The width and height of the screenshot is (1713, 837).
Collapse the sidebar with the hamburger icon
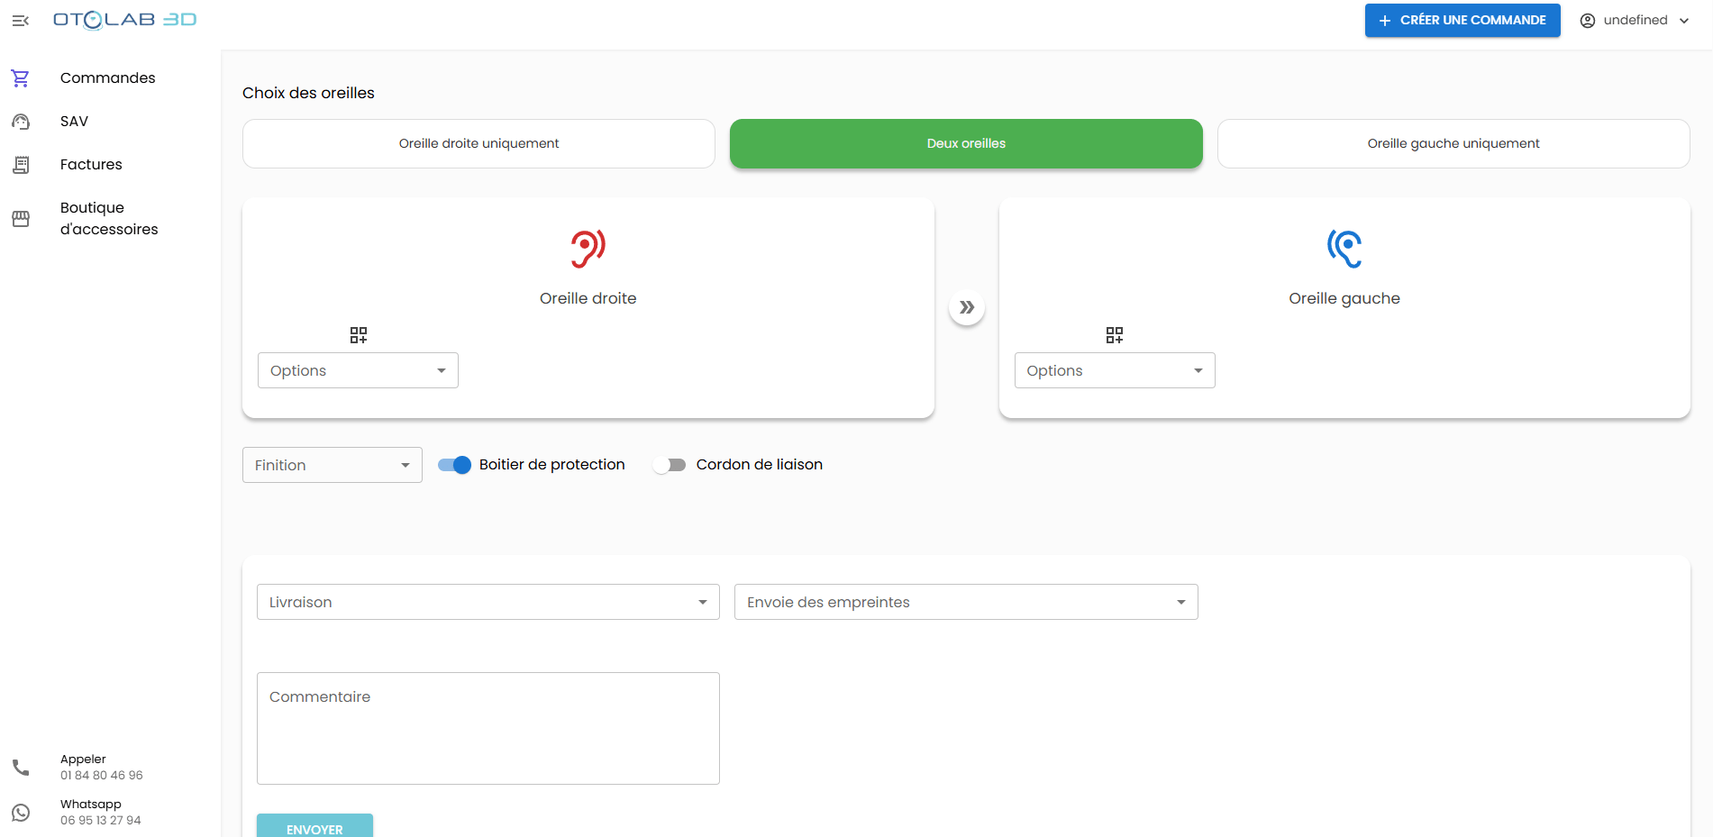(x=21, y=21)
